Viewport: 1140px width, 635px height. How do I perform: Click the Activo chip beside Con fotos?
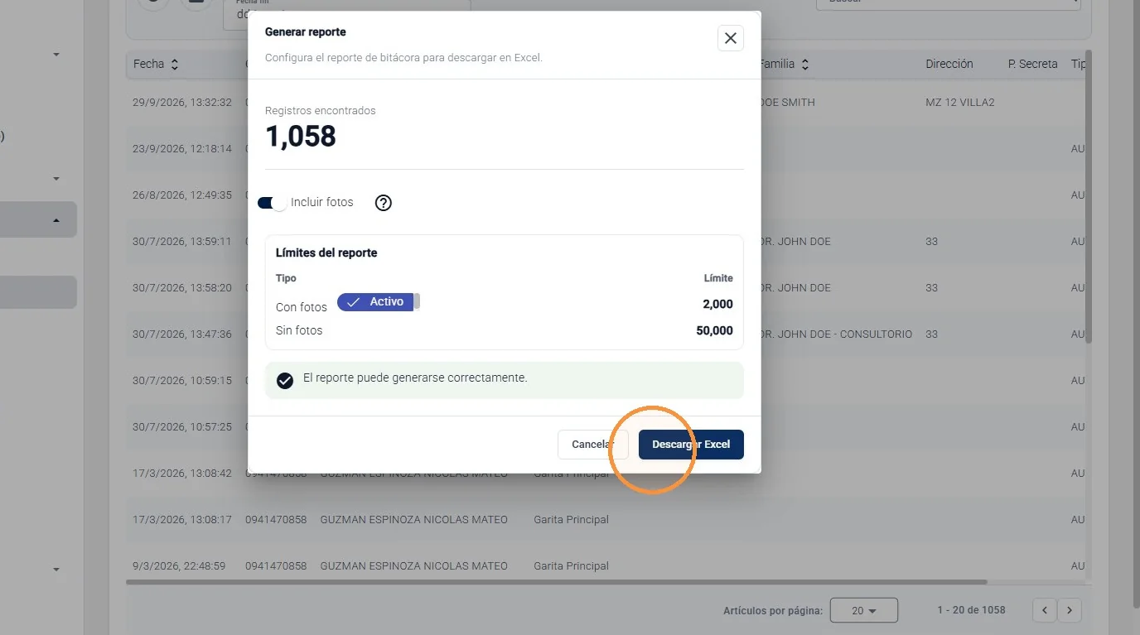(375, 302)
